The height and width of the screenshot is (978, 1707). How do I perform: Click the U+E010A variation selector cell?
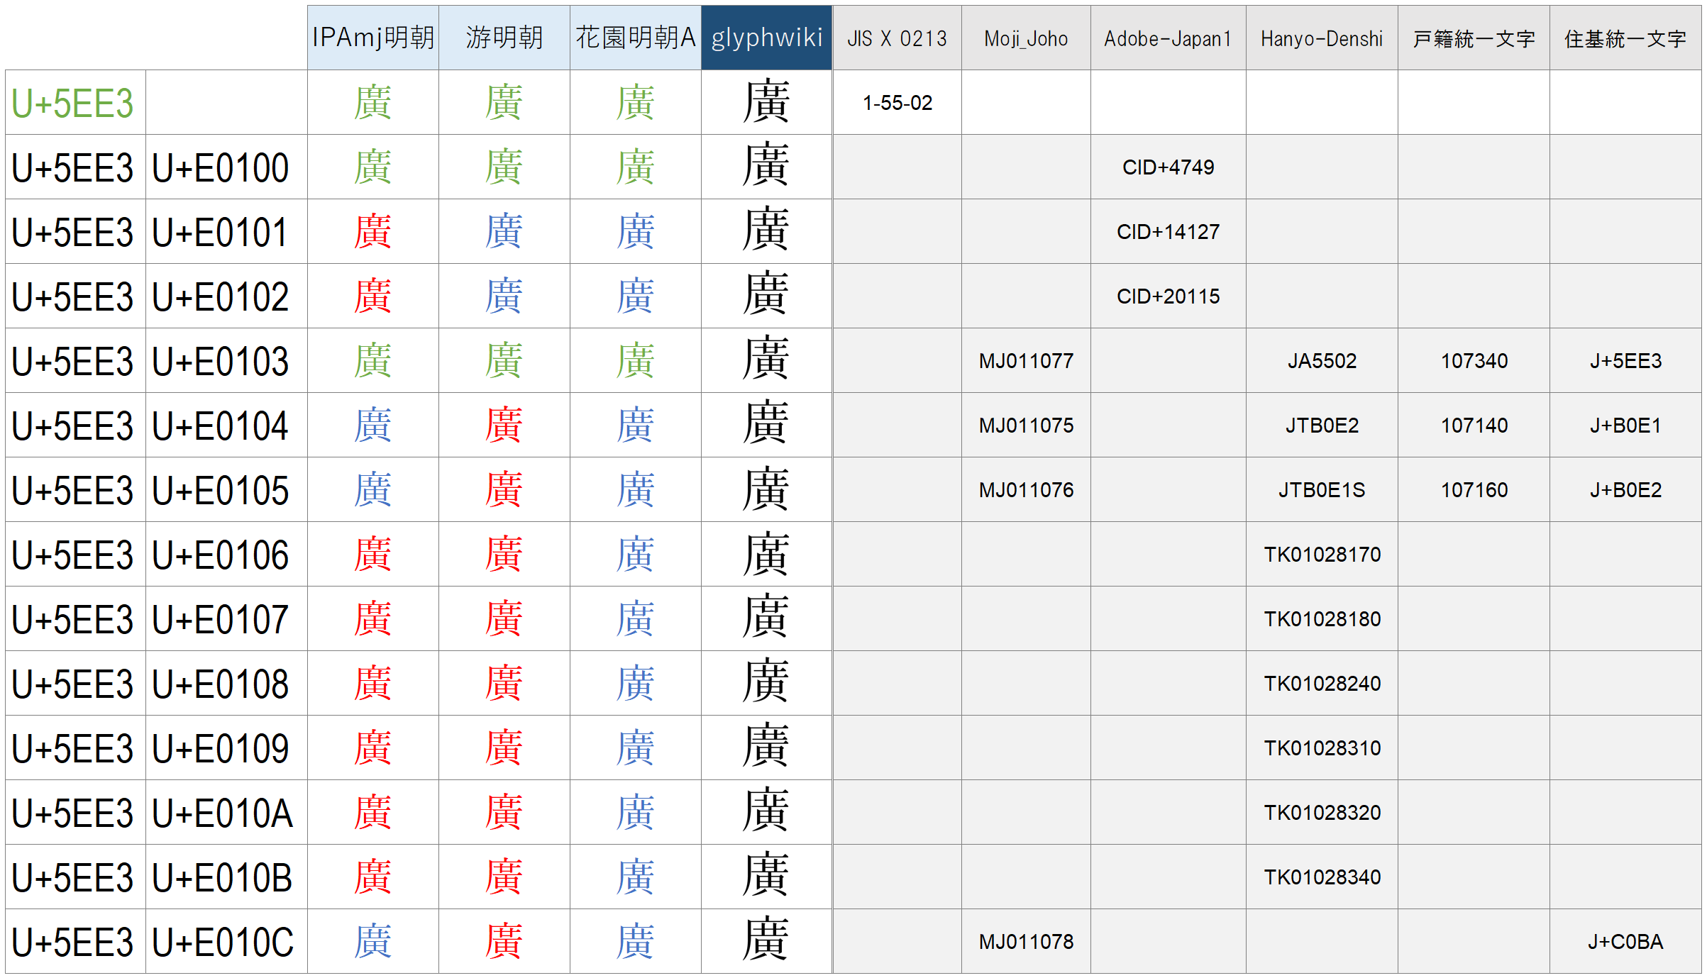pos(226,812)
